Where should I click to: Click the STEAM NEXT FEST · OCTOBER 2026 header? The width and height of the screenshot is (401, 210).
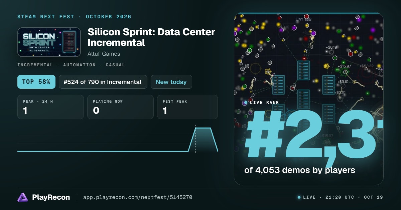pos(74,17)
